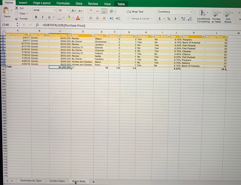Click the fx Insert Function icon
The width and height of the screenshot is (241, 185).
click(37, 25)
